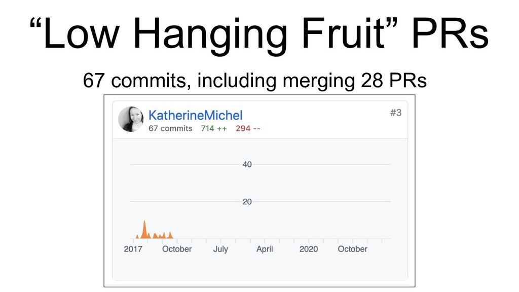Click the 67 commits link

(170, 128)
